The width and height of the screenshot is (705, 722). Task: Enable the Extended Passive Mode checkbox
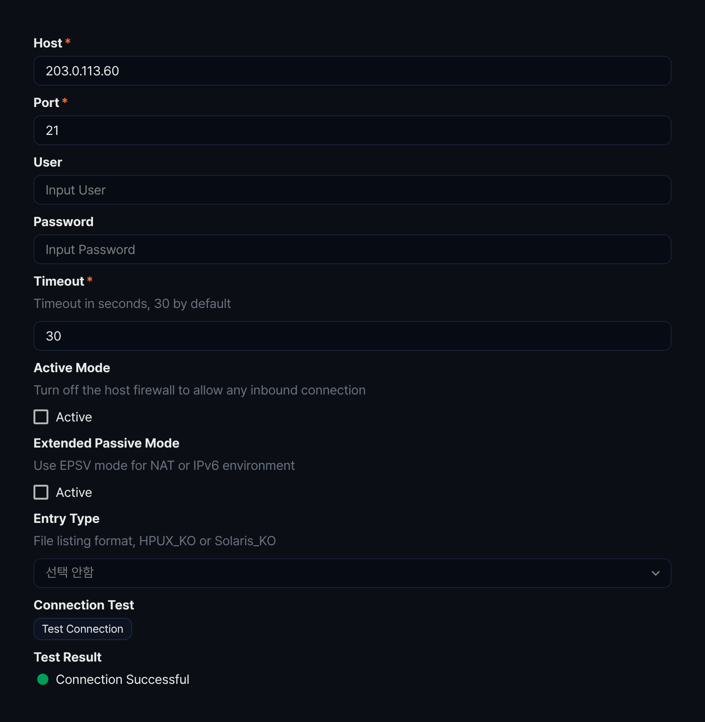click(x=41, y=492)
